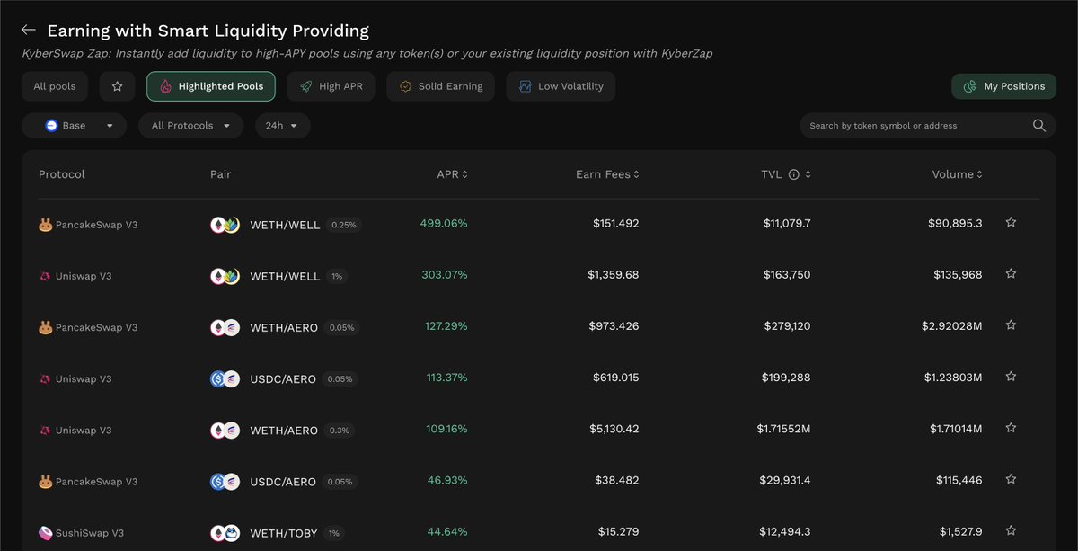Click token icons for WETH/WELL 0.25% pair
The width and height of the screenshot is (1078, 551).
225,225
